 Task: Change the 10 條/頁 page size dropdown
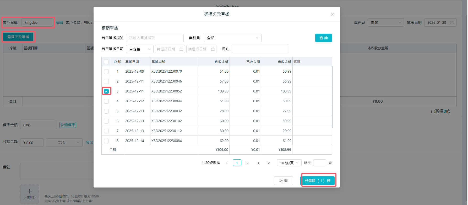click(289, 163)
